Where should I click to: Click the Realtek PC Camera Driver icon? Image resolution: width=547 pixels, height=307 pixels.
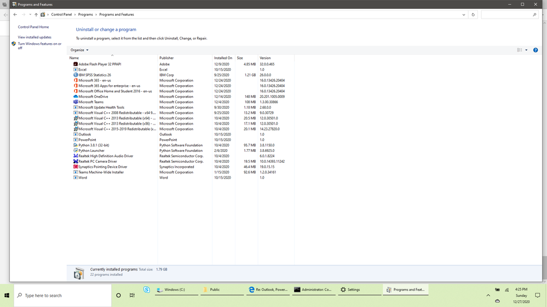coord(76,162)
